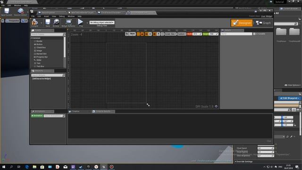Open the Screen Size dropdown

170,34
